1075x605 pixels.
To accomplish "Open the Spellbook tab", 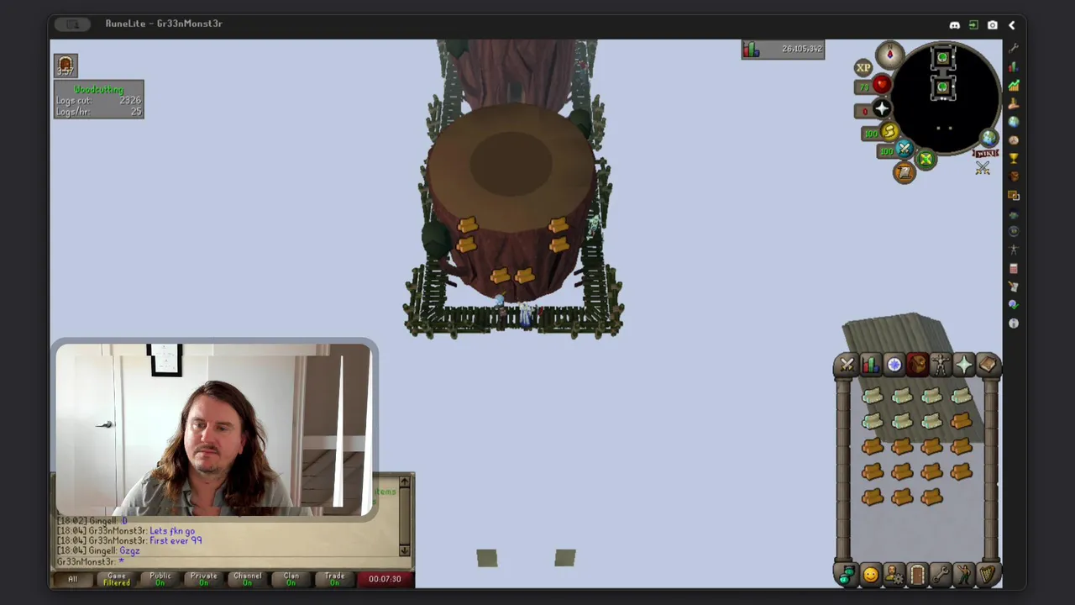I will tap(988, 365).
